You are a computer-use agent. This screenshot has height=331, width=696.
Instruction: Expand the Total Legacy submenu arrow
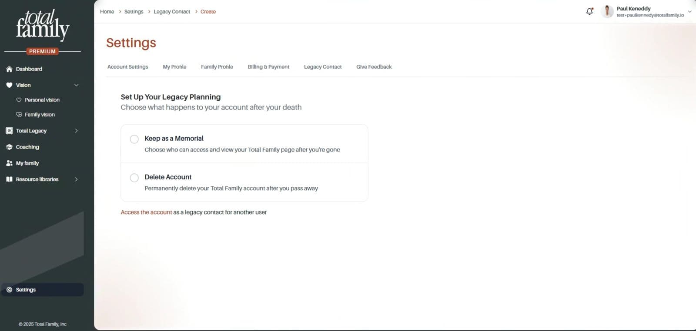(77, 131)
